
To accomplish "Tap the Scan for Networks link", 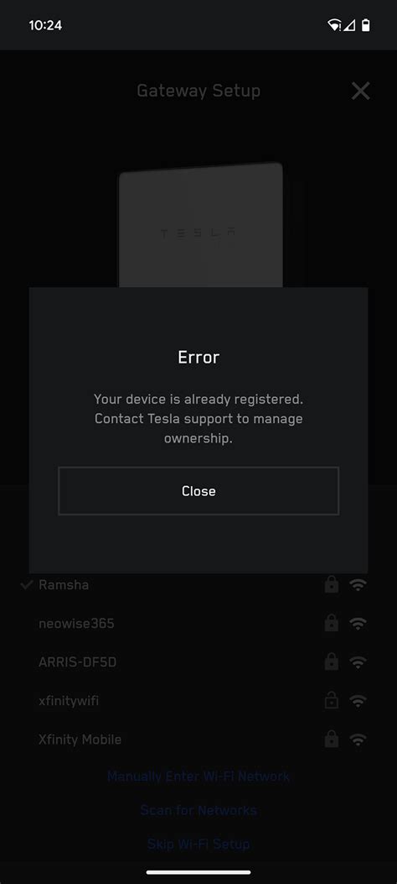I will tap(198, 810).
